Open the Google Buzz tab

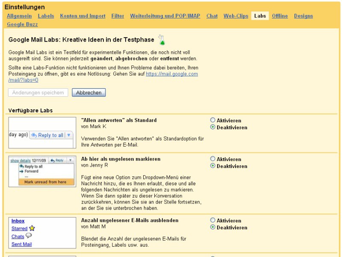pyautogui.click(x=22, y=24)
